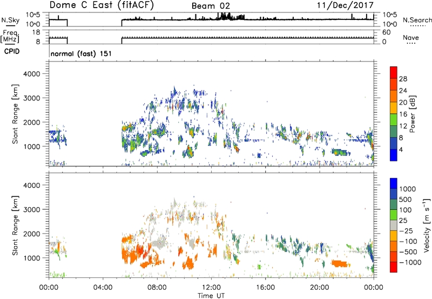This screenshot has height=299, width=432.
Task: Click the '16:00' time axis label
Action: pyautogui.click(x=265, y=288)
